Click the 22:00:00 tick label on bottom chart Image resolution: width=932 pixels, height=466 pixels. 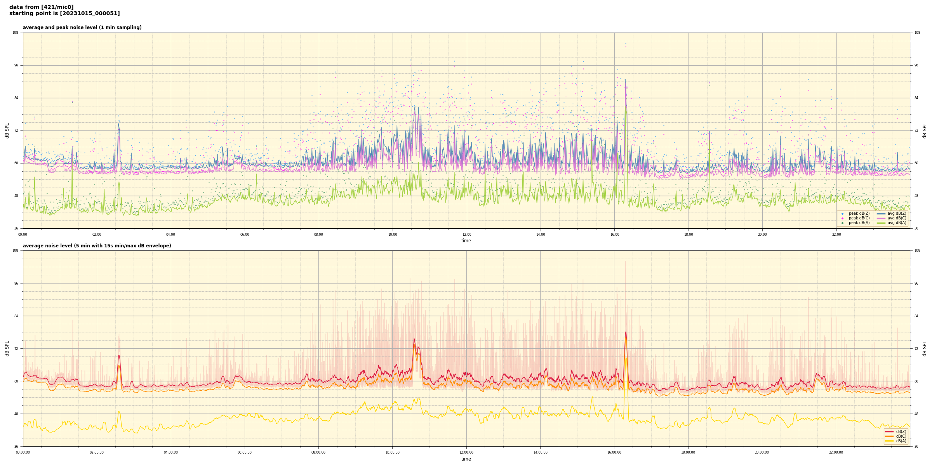point(836,452)
